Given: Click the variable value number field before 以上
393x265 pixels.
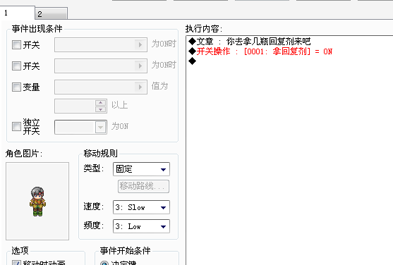Looking at the screenshot, I should pos(75,106).
